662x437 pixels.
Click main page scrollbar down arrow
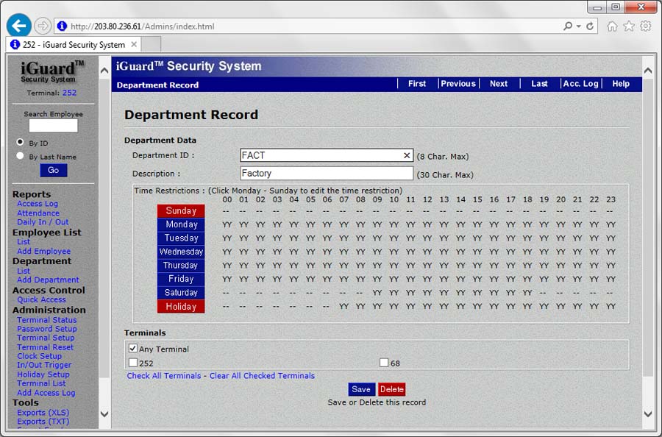648,414
